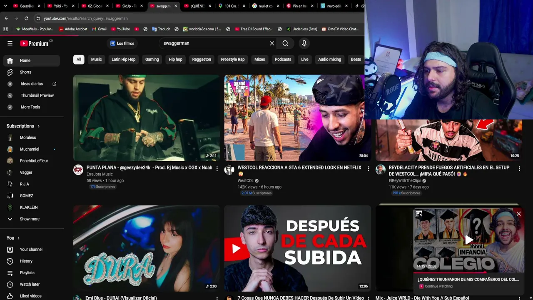
Task: Open Ideas diarias external link icon
Action: [54, 84]
